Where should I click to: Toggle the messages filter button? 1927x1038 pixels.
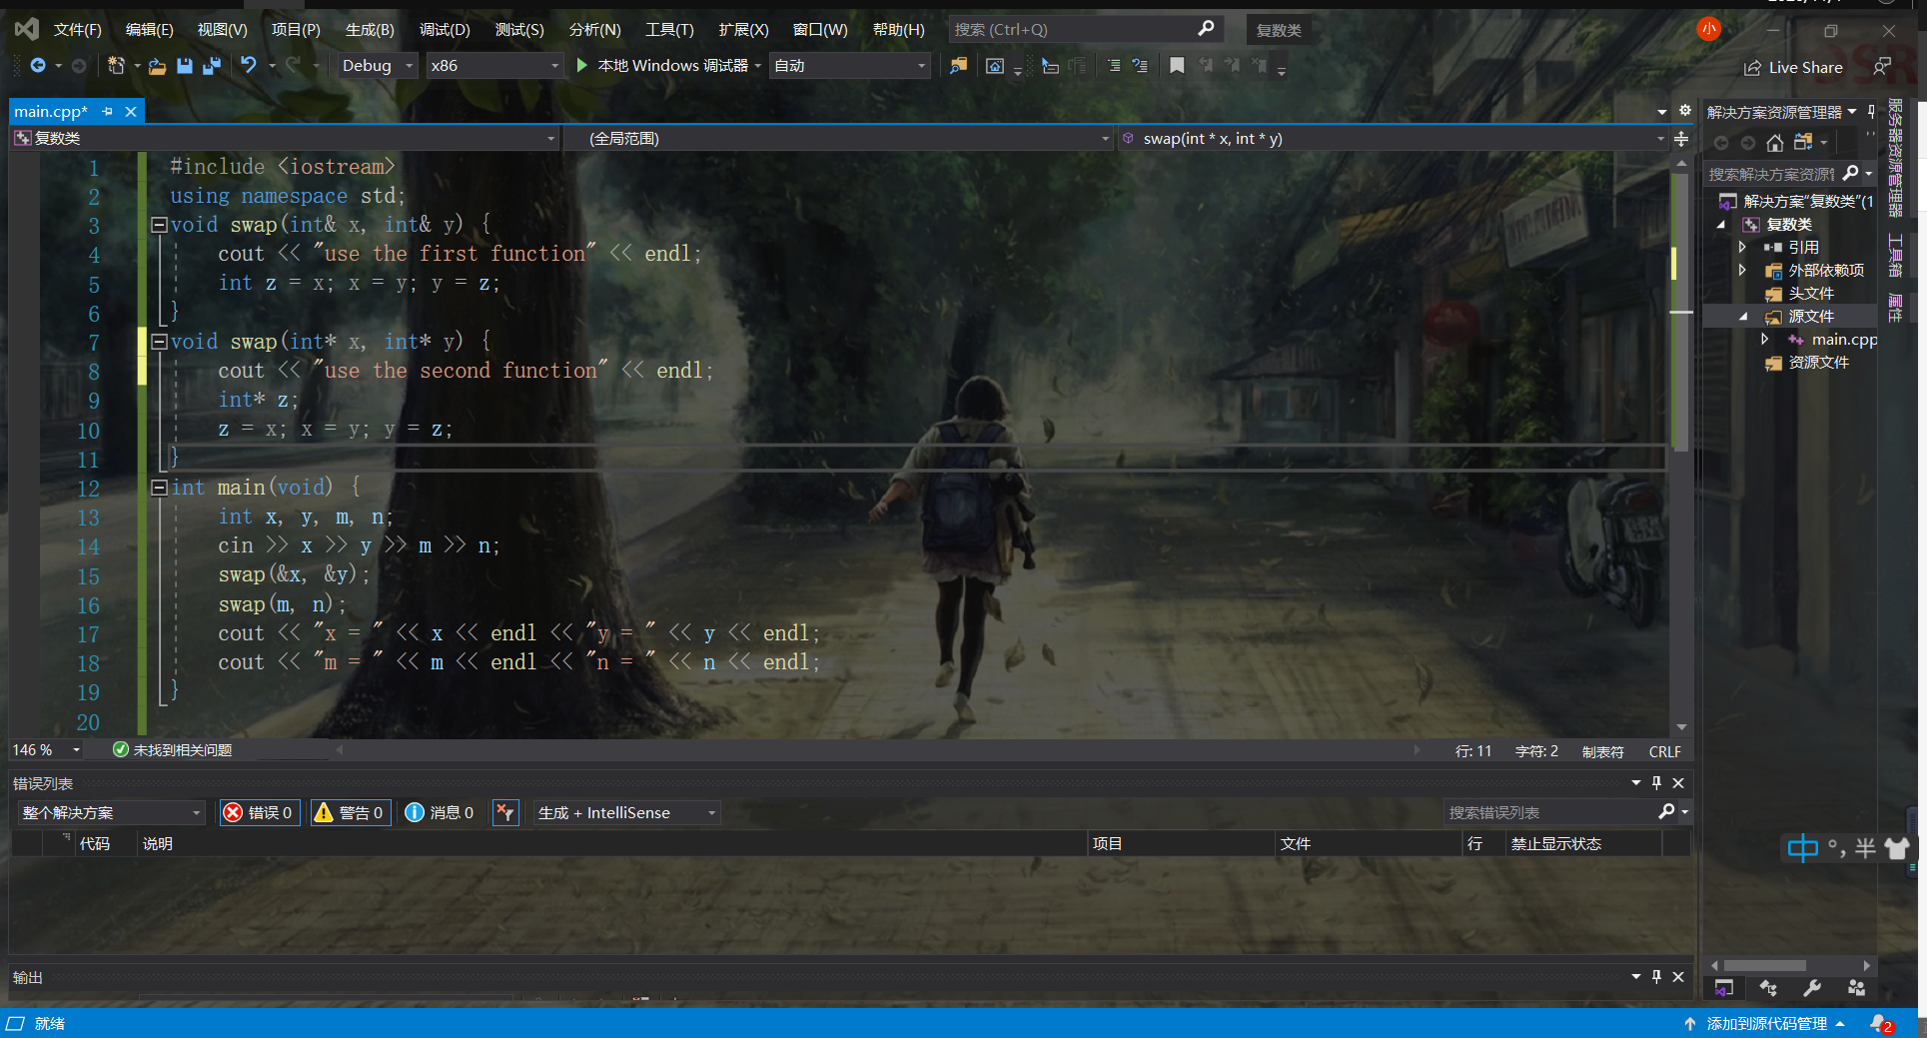(x=440, y=813)
